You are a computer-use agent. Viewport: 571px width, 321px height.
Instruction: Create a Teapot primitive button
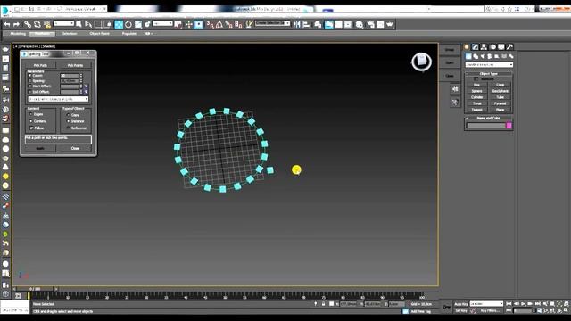(x=476, y=110)
